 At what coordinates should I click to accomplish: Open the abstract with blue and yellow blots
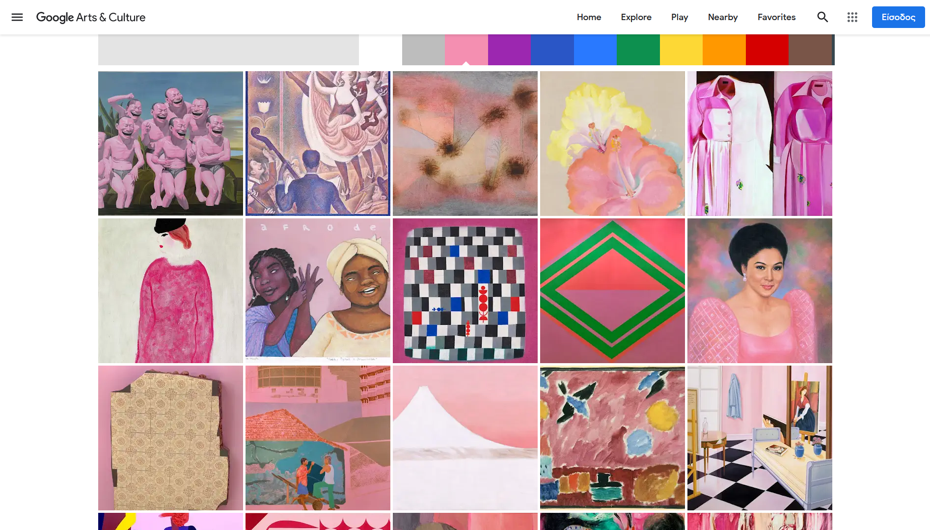[612, 438]
